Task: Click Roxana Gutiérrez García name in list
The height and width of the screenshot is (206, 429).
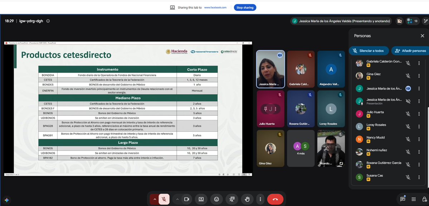Action: pos(384,163)
